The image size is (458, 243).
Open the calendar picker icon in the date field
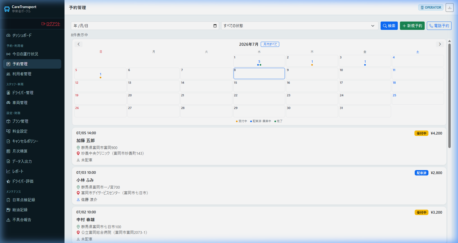point(215,26)
